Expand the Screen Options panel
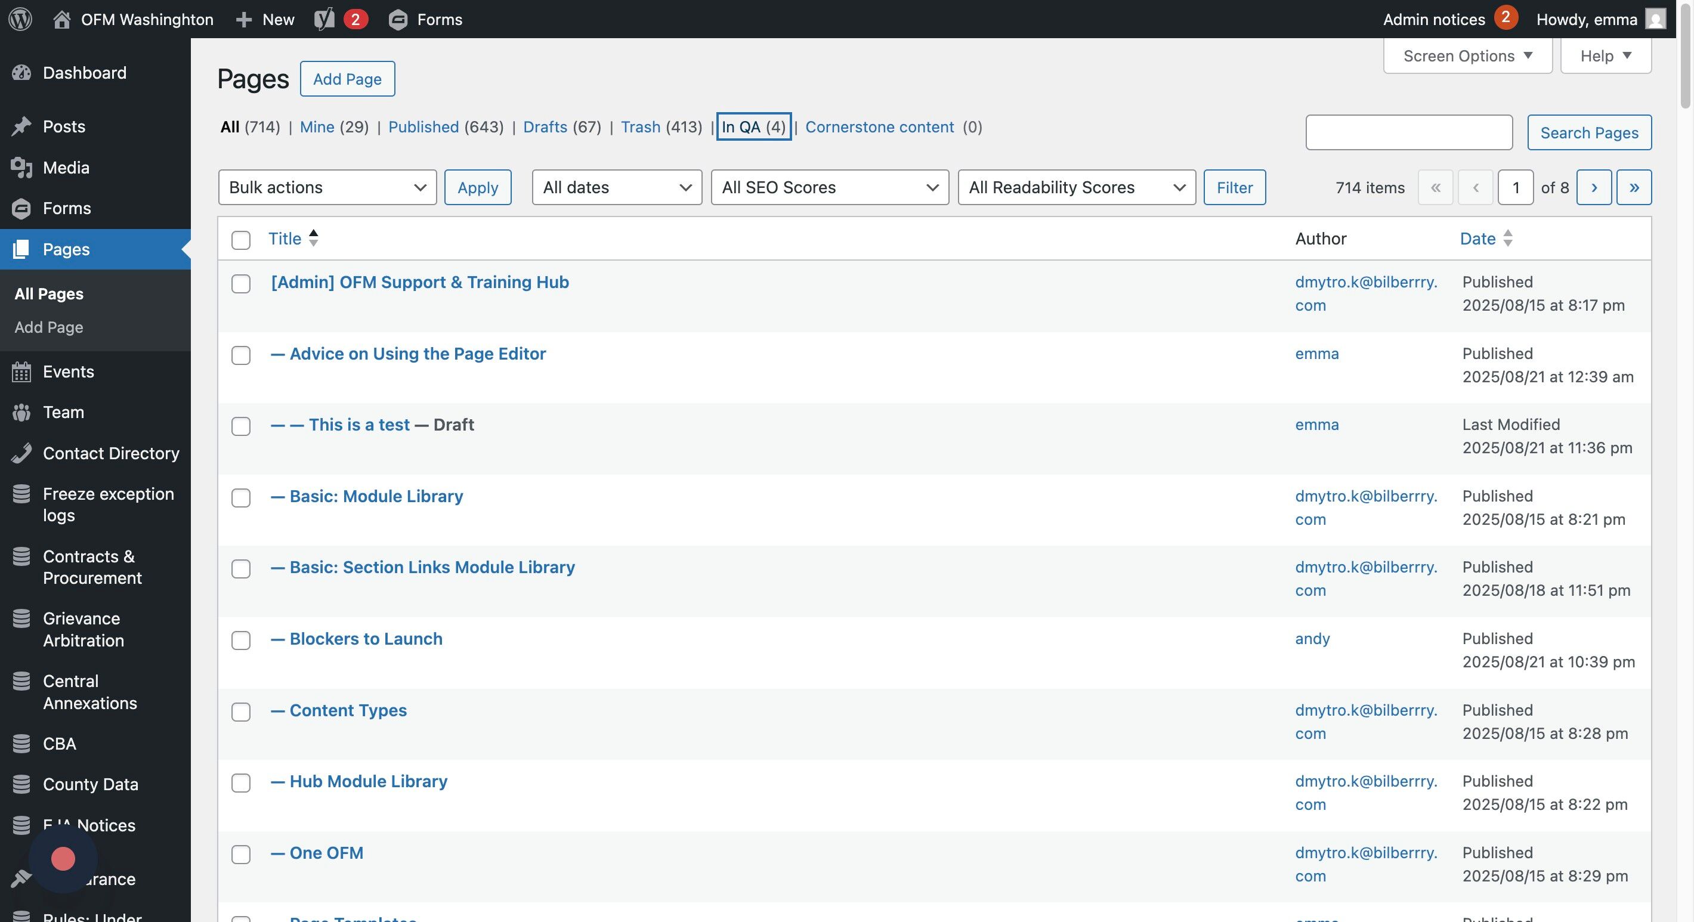The height and width of the screenshot is (922, 1694). point(1467,56)
